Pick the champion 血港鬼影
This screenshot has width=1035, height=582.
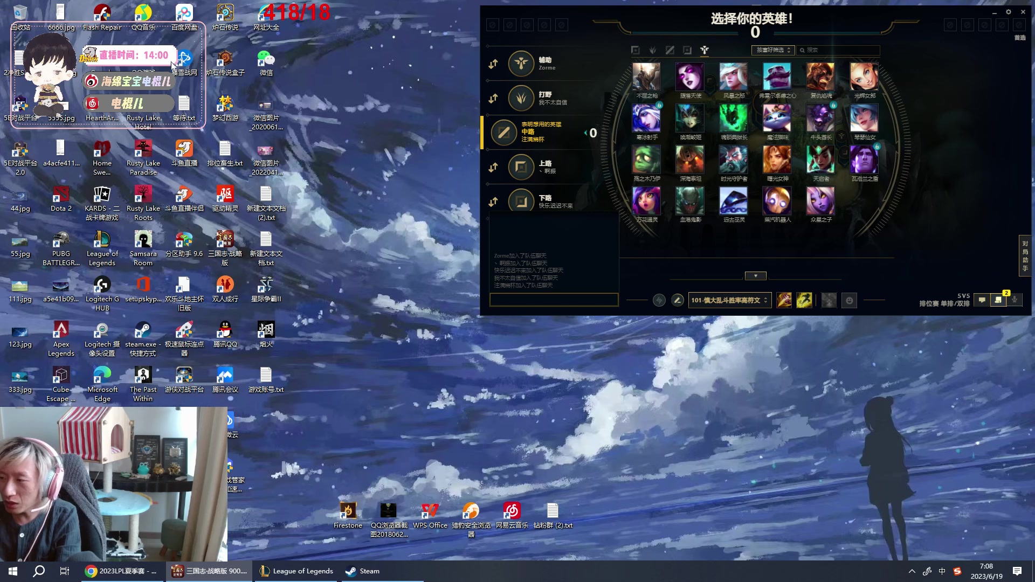click(x=690, y=200)
